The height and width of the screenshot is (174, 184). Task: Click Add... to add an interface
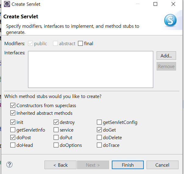(166, 56)
